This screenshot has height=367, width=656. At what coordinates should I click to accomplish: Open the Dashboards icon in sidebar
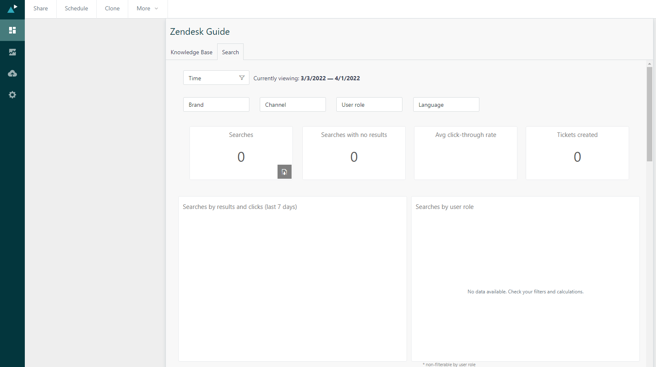click(12, 30)
